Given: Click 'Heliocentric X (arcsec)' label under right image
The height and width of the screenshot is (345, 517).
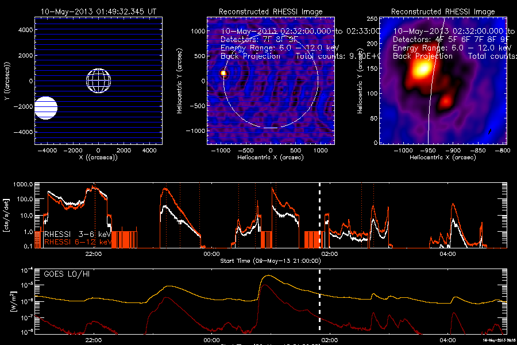Looking at the screenshot, I should pyautogui.click(x=443, y=158).
